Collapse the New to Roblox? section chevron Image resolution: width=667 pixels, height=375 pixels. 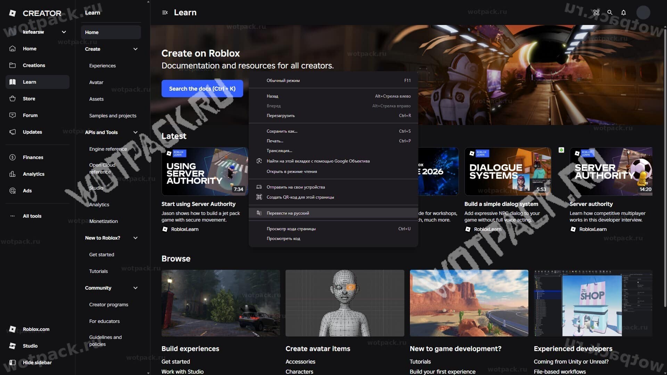(135, 238)
